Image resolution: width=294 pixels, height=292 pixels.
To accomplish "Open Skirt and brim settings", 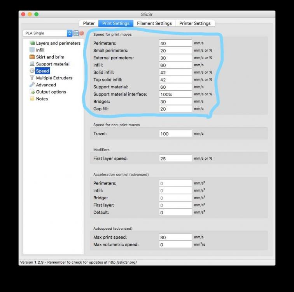I will point(50,57).
